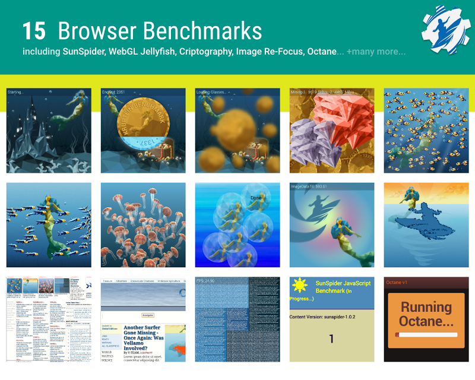The image size is (475, 380).
Task: Open the red and purple gems mining thumbnail
Action: pyautogui.click(x=332, y=131)
